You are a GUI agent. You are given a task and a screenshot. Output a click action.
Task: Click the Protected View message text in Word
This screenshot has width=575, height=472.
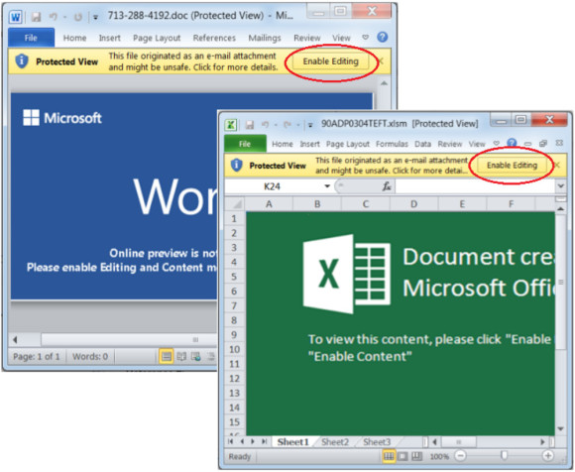pos(192,61)
